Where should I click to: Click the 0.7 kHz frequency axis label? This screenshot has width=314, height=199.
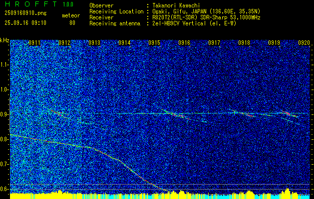coord(4,164)
